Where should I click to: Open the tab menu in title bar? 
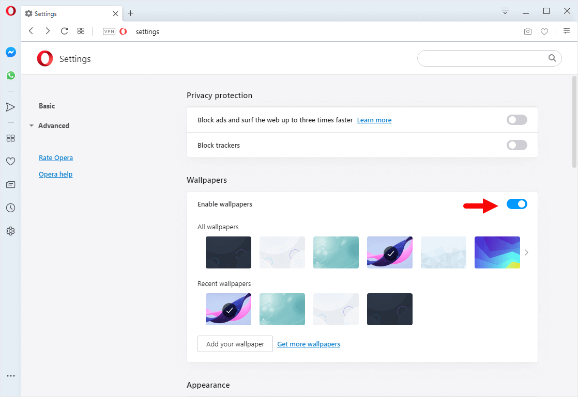pyautogui.click(x=505, y=11)
